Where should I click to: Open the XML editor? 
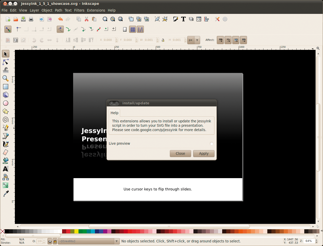pos(199,19)
